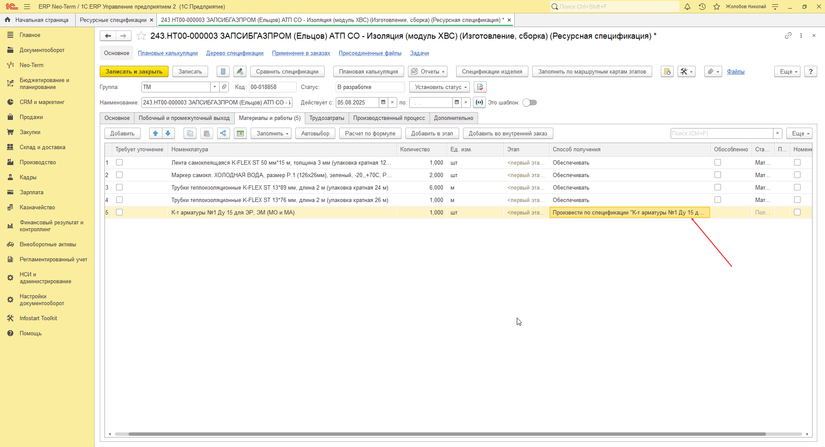Open the 'Отчеты' dropdown menu
This screenshot has height=447, width=825.
point(428,71)
